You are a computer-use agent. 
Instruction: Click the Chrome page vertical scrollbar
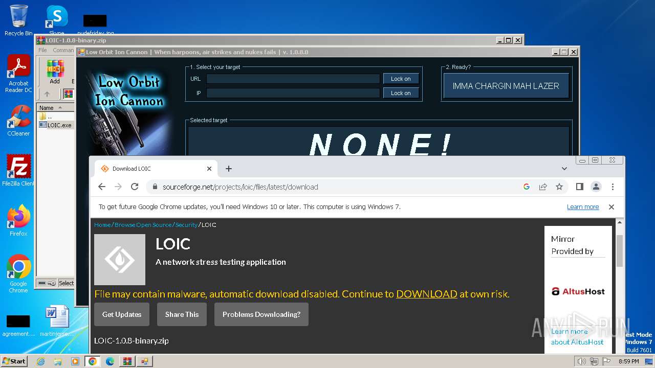[x=620, y=251]
